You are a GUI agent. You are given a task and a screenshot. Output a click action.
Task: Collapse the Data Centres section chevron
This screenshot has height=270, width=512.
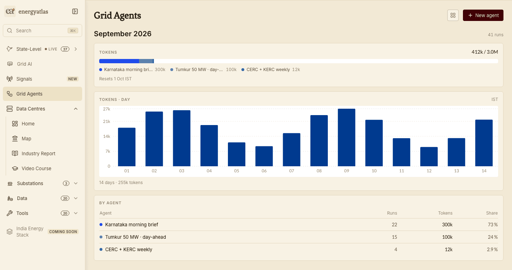point(76,109)
